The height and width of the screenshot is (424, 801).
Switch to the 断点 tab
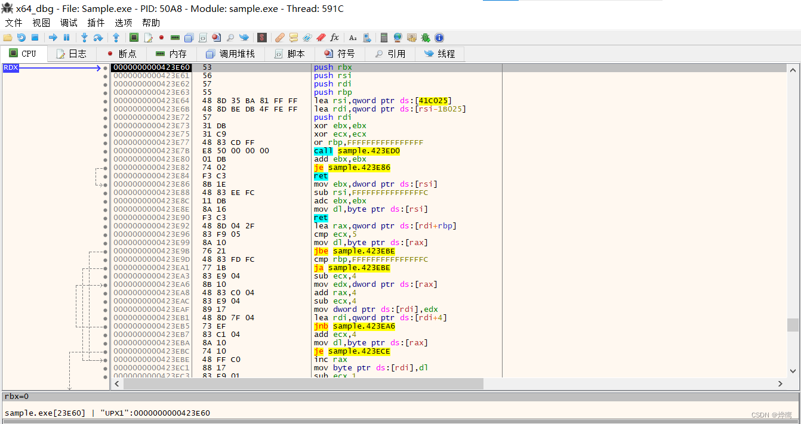(x=121, y=54)
